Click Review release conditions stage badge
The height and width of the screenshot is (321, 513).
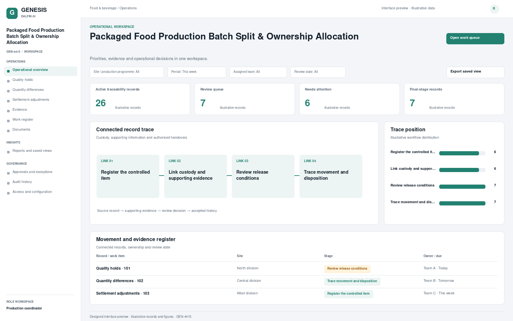click(x=347, y=269)
